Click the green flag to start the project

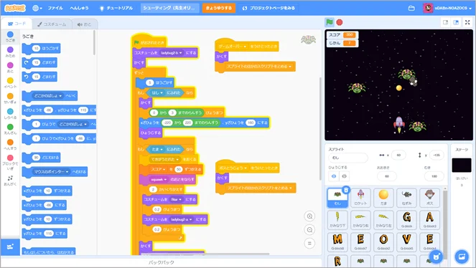pyautogui.click(x=330, y=22)
